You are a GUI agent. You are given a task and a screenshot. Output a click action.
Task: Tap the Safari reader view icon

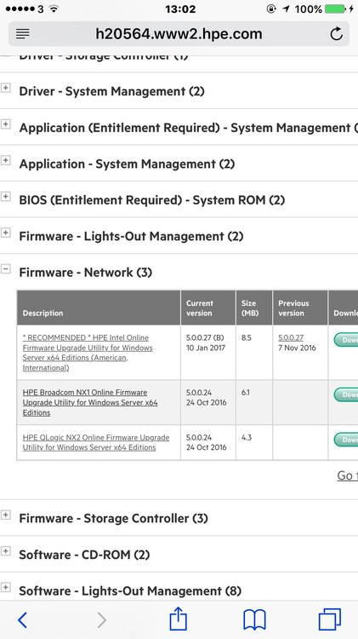coord(23,34)
